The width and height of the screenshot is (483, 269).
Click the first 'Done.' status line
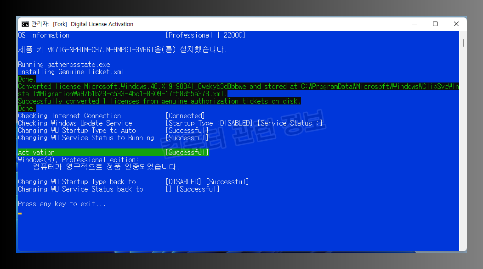(x=26, y=79)
